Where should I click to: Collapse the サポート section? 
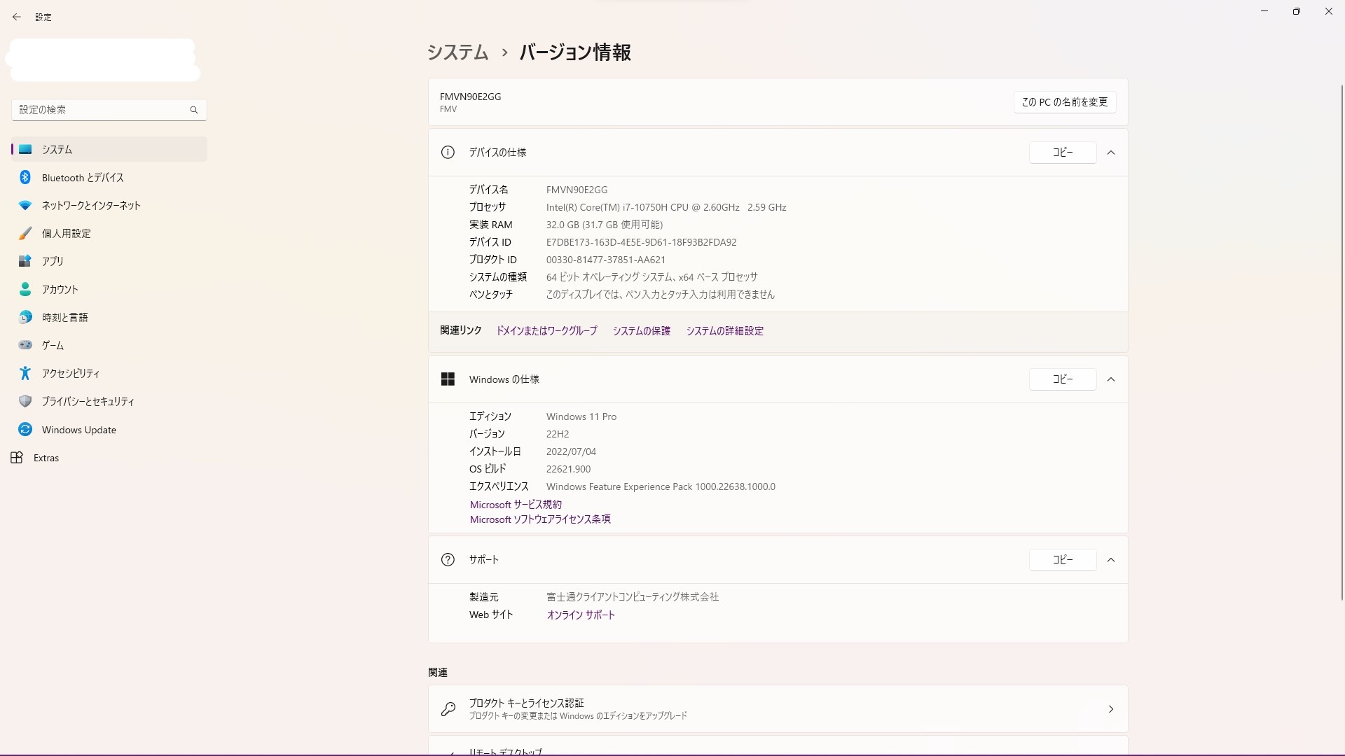tap(1111, 560)
